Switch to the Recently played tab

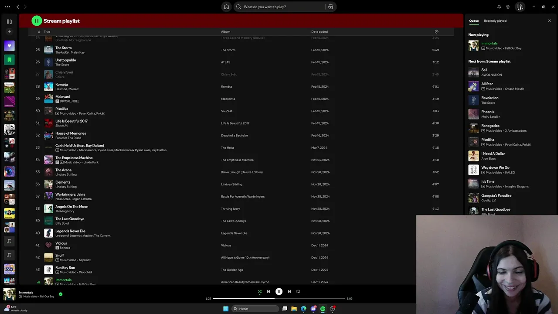click(495, 20)
